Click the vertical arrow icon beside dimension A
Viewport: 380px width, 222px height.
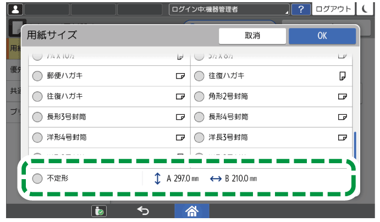[157, 179]
